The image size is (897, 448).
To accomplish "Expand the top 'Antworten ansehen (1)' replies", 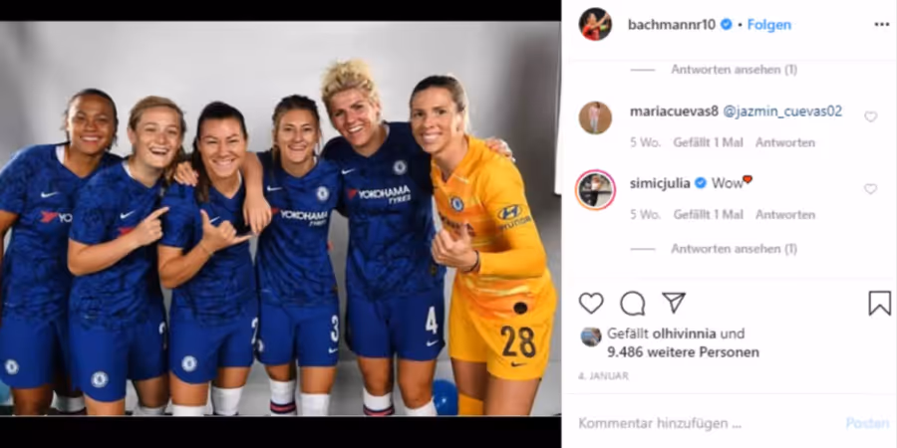I will 734,70.
